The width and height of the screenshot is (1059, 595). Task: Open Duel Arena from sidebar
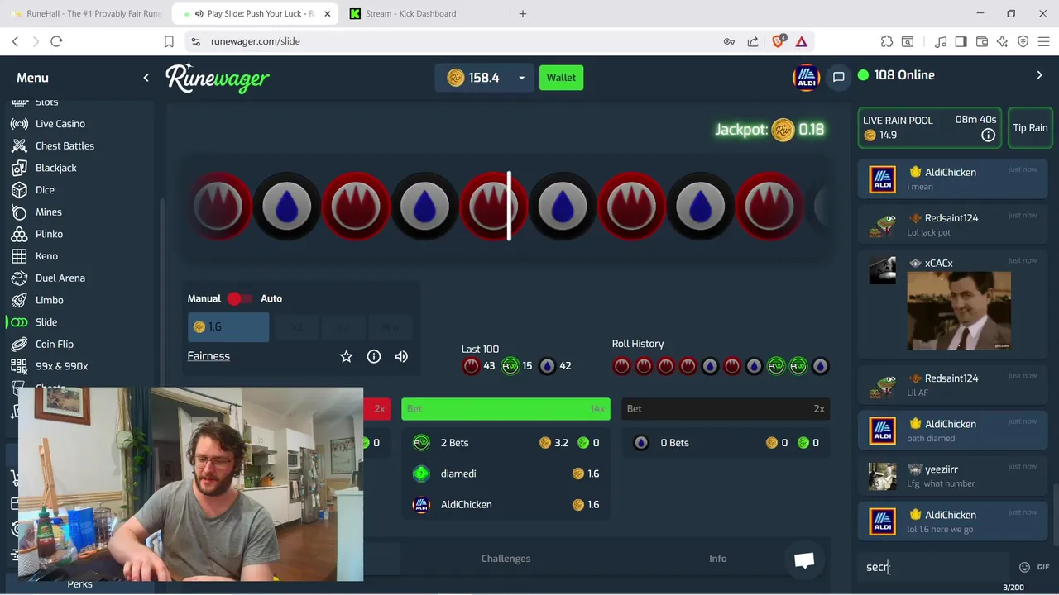pyautogui.click(x=60, y=278)
